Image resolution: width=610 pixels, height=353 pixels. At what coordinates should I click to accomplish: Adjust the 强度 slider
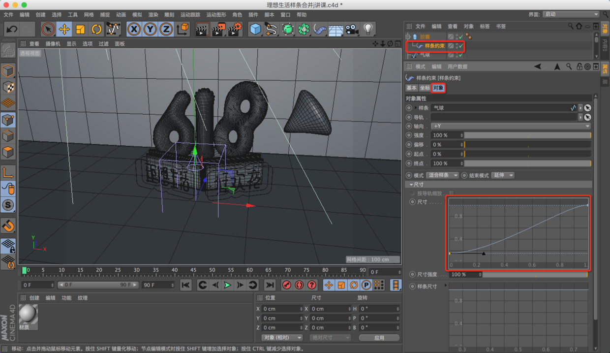[527, 135]
